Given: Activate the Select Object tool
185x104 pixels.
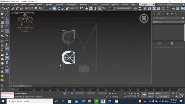Looking at the screenshot, I should (x=36, y=8).
